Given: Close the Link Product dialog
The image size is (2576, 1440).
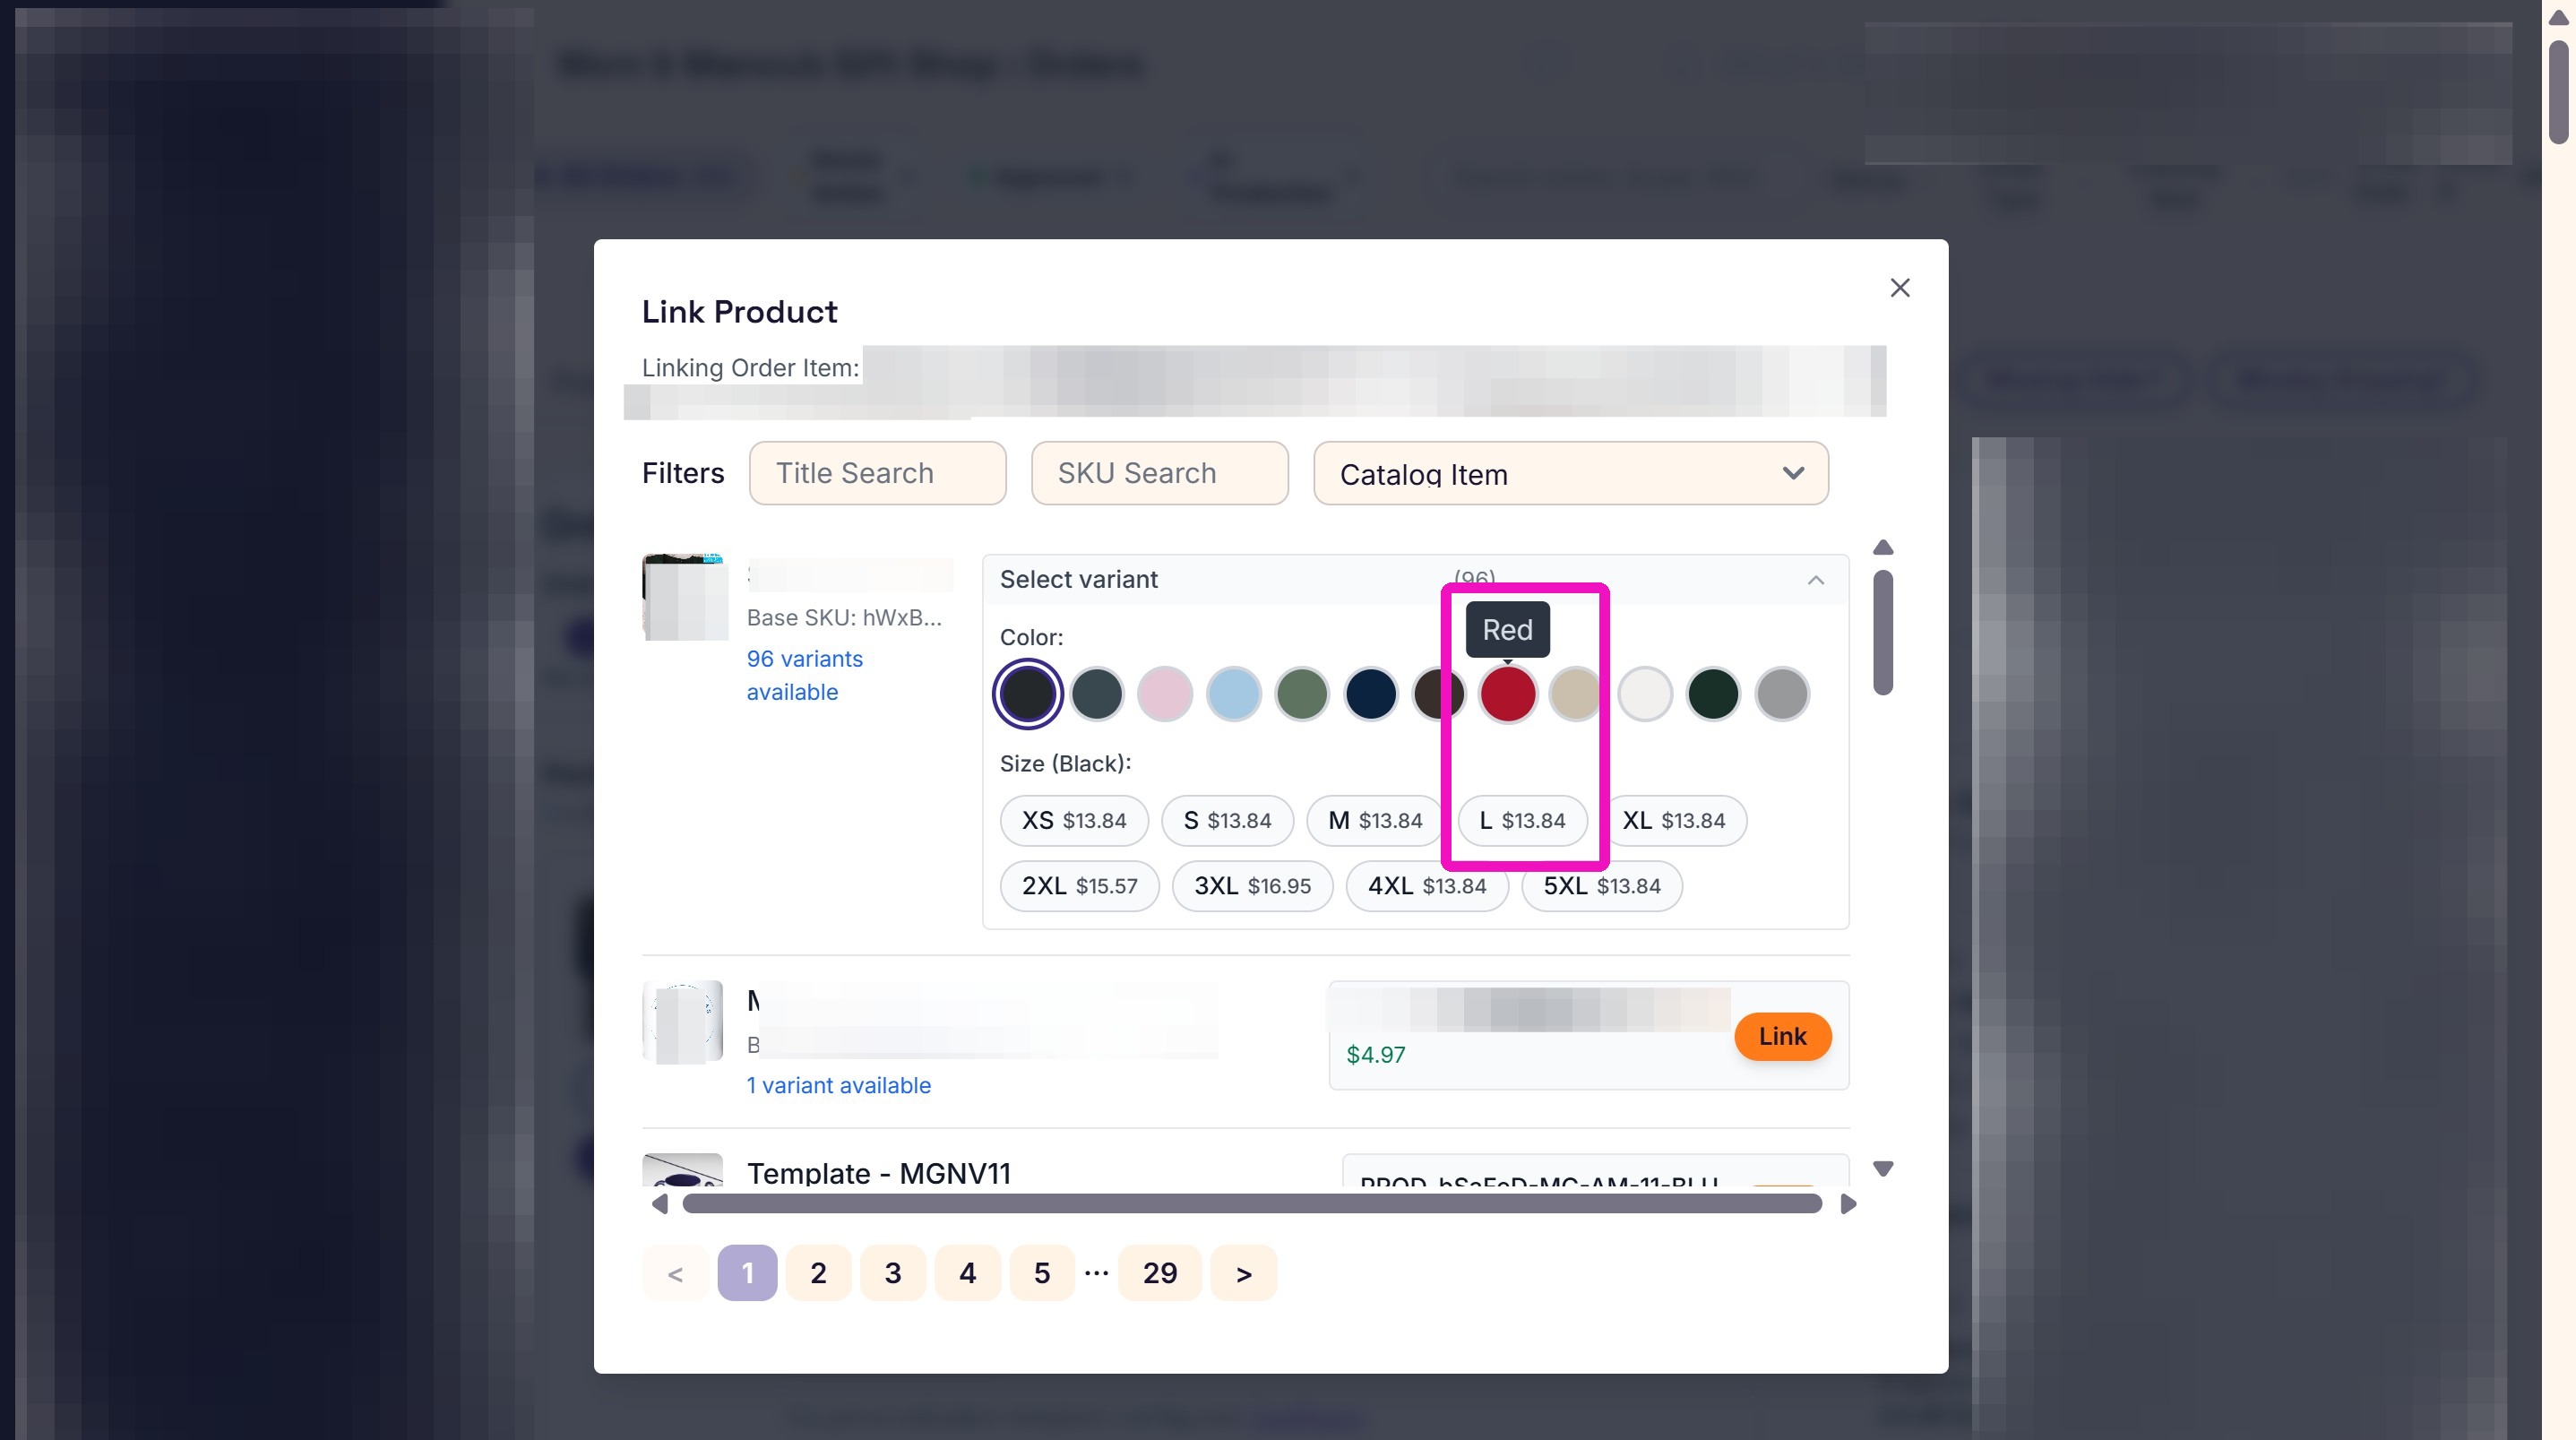Looking at the screenshot, I should pos(1900,288).
